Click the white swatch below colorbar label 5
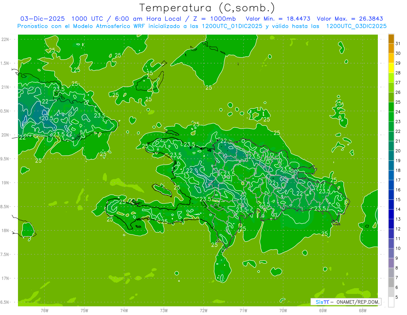This screenshot has height=315, width=407. (391, 302)
